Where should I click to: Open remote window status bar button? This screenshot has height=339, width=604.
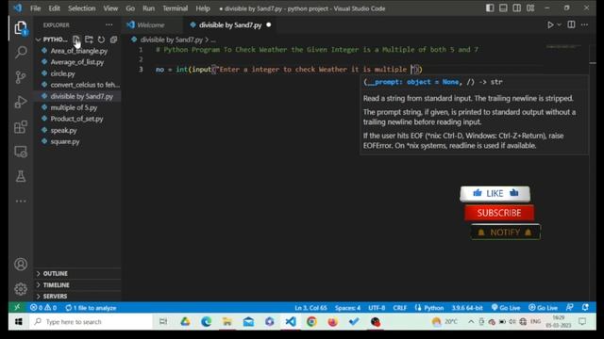[17, 308]
